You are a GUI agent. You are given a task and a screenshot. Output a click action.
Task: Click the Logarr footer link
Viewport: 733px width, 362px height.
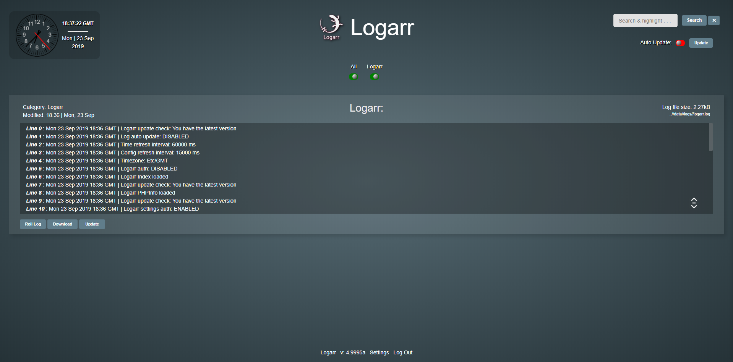[x=328, y=352]
